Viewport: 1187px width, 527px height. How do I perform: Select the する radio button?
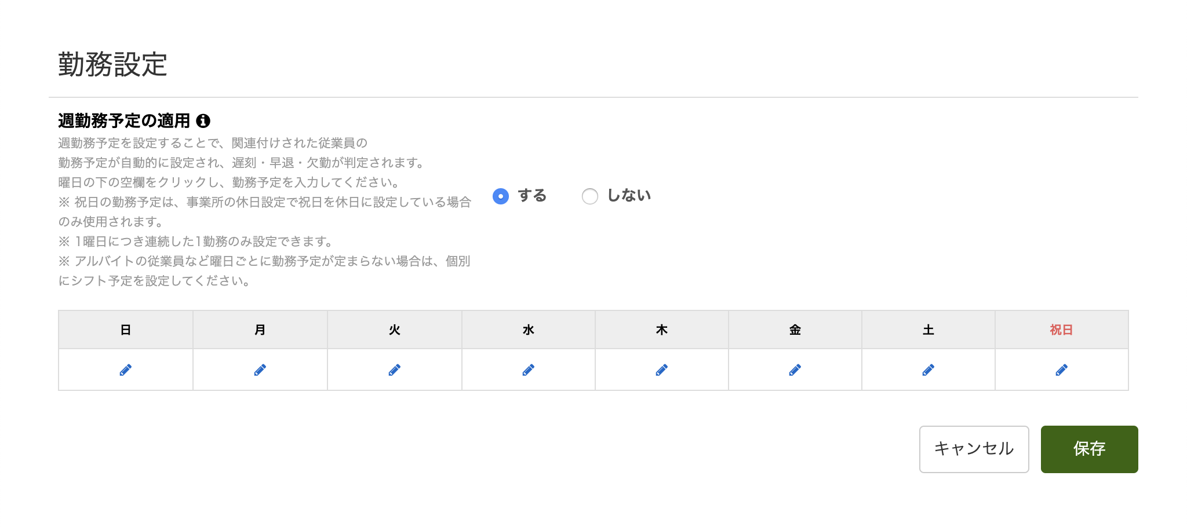501,196
